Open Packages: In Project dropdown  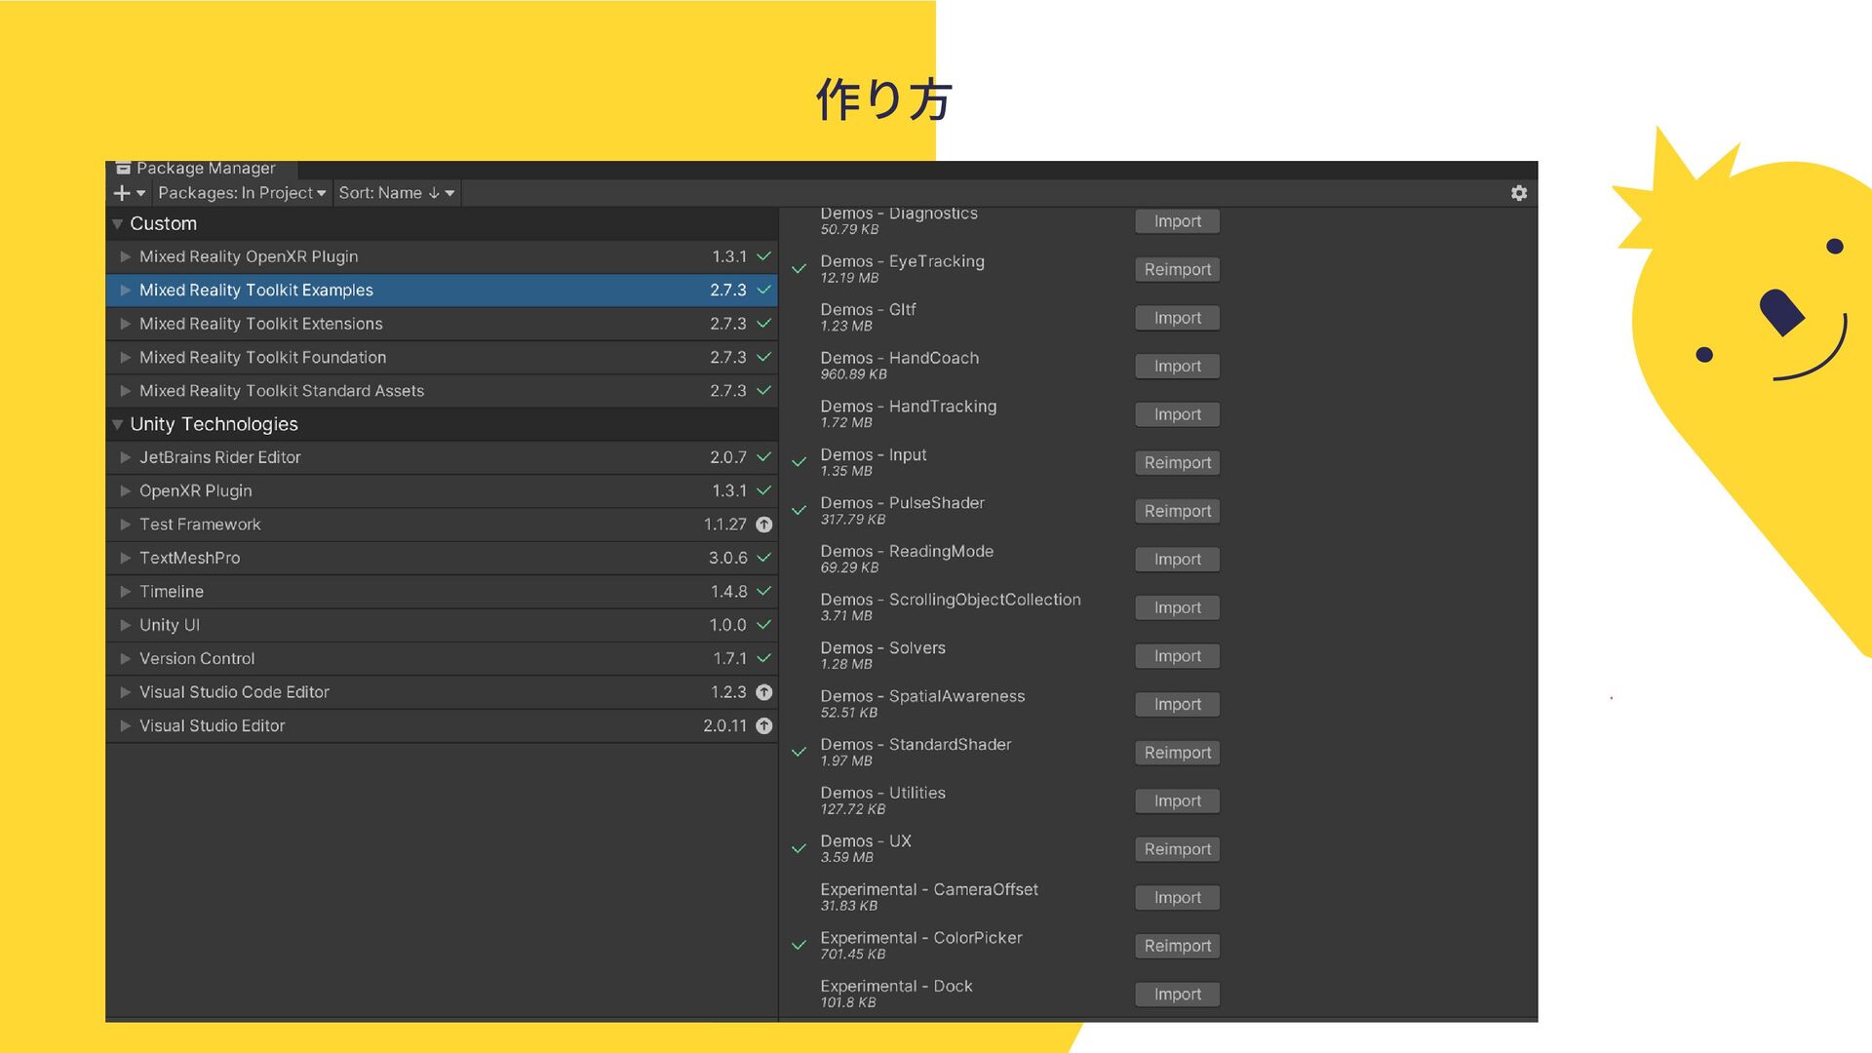(x=242, y=193)
